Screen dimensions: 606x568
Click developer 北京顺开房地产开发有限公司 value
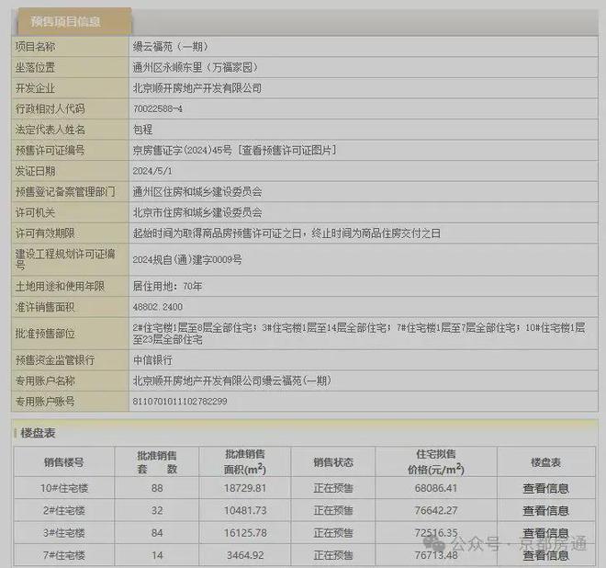[197, 88]
